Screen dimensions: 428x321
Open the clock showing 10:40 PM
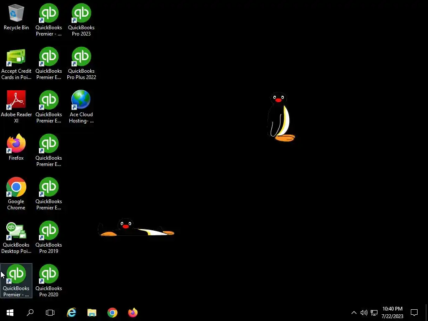click(x=392, y=313)
